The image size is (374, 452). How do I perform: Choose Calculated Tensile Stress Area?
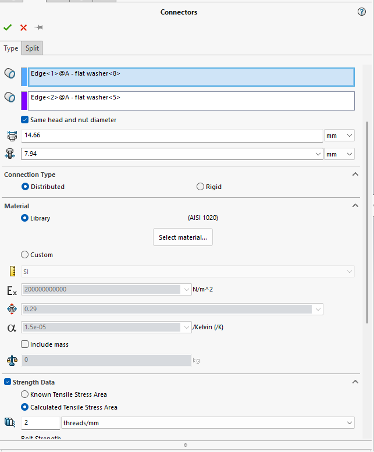25,407
